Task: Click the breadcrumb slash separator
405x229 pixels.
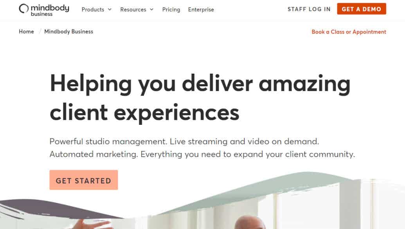Action: tap(40, 32)
